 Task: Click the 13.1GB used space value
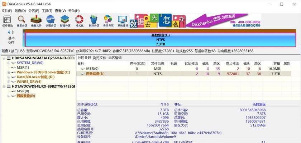[x=163, y=114]
